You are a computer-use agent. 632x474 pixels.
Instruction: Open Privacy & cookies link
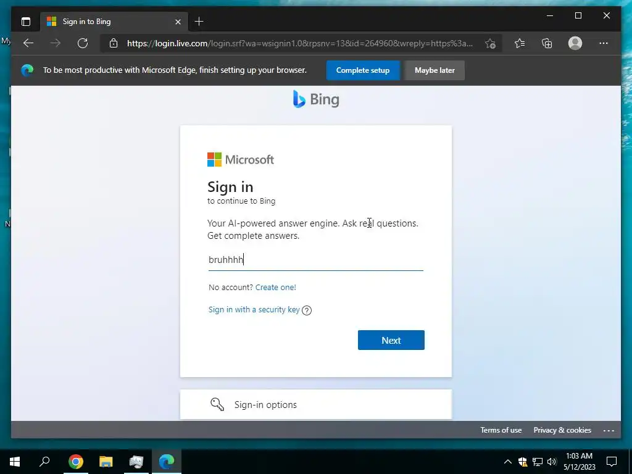coord(562,430)
